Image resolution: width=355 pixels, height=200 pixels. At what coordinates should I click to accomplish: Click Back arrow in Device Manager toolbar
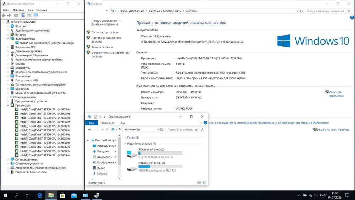(x=4, y=15)
